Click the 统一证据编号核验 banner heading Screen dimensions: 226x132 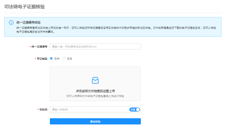[x=29, y=22]
